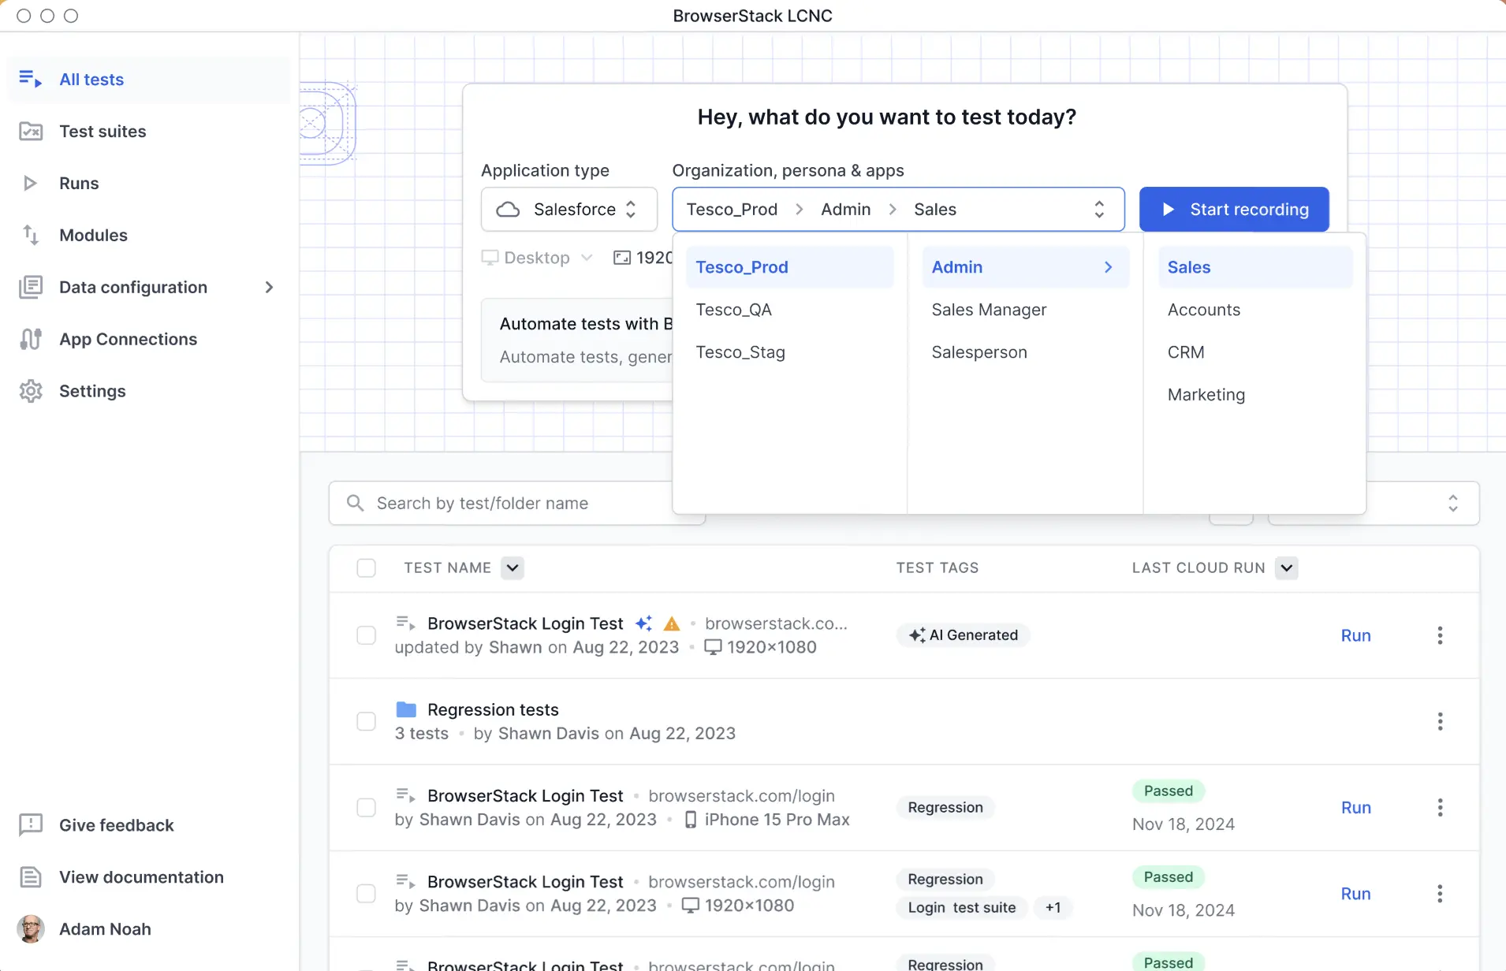Screen dimensions: 1506x971
Task: Open more options for iPhone 15 Pro Max test
Action: (x=1440, y=808)
